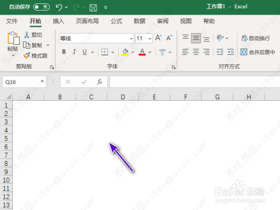The height and width of the screenshot is (210, 280).
Task: Toggle Bold formatting
Action: coord(64,52)
